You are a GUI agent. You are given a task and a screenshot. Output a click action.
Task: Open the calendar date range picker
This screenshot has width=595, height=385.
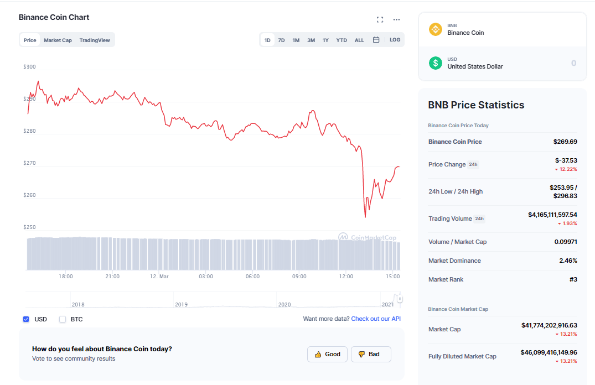click(376, 40)
